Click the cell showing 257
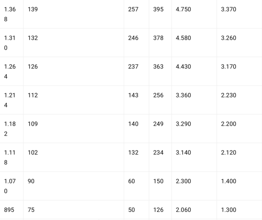Image resolution: width=262 pixels, height=220 pixels. click(x=136, y=14)
